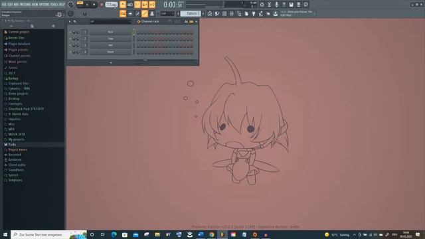Open the audio editor scissors icon
425x239 pixels.
click(x=269, y=5)
